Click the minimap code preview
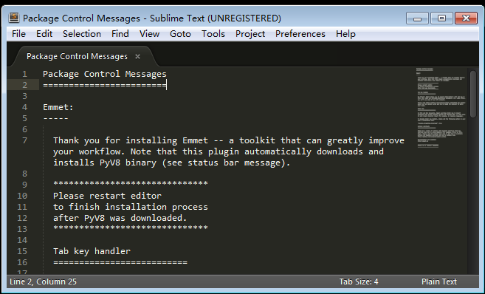485x294 pixels. (441, 108)
